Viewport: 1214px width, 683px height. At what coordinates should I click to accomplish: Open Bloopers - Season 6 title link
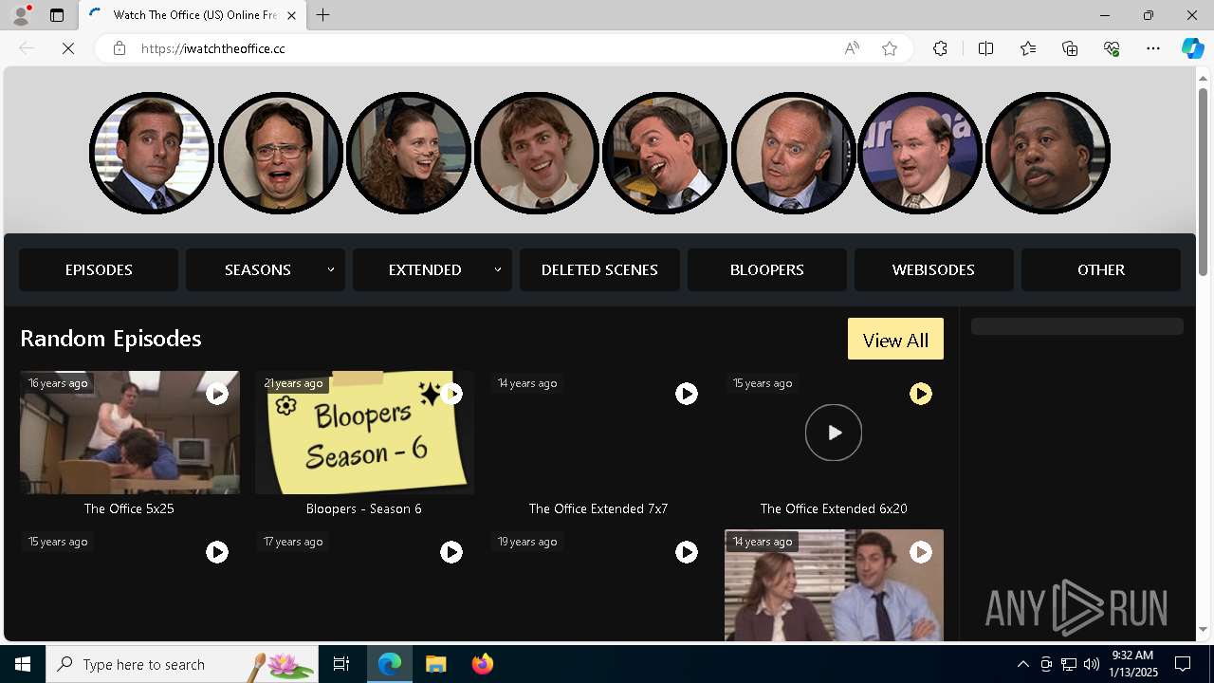364,508
